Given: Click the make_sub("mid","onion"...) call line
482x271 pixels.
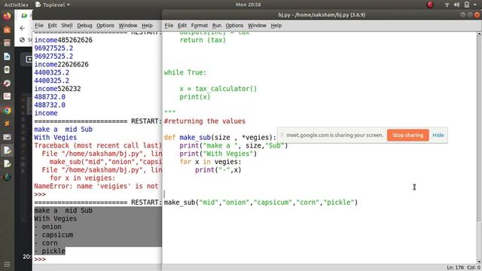Looking at the screenshot, I should [261, 202].
